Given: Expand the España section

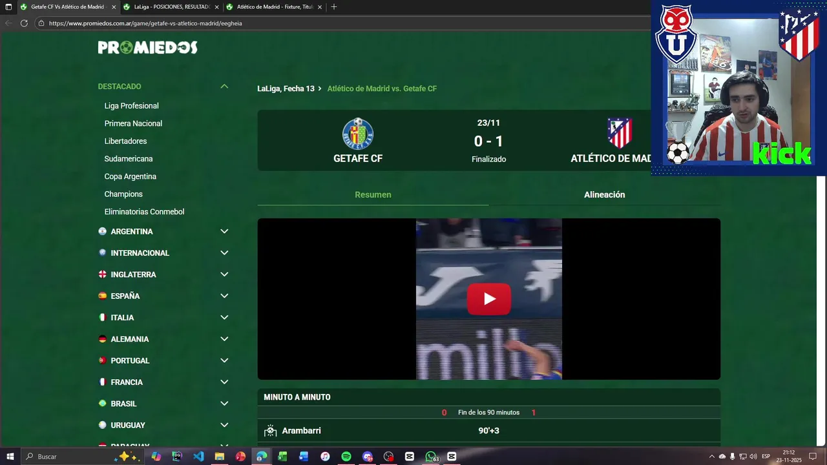Looking at the screenshot, I should pyautogui.click(x=224, y=296).
